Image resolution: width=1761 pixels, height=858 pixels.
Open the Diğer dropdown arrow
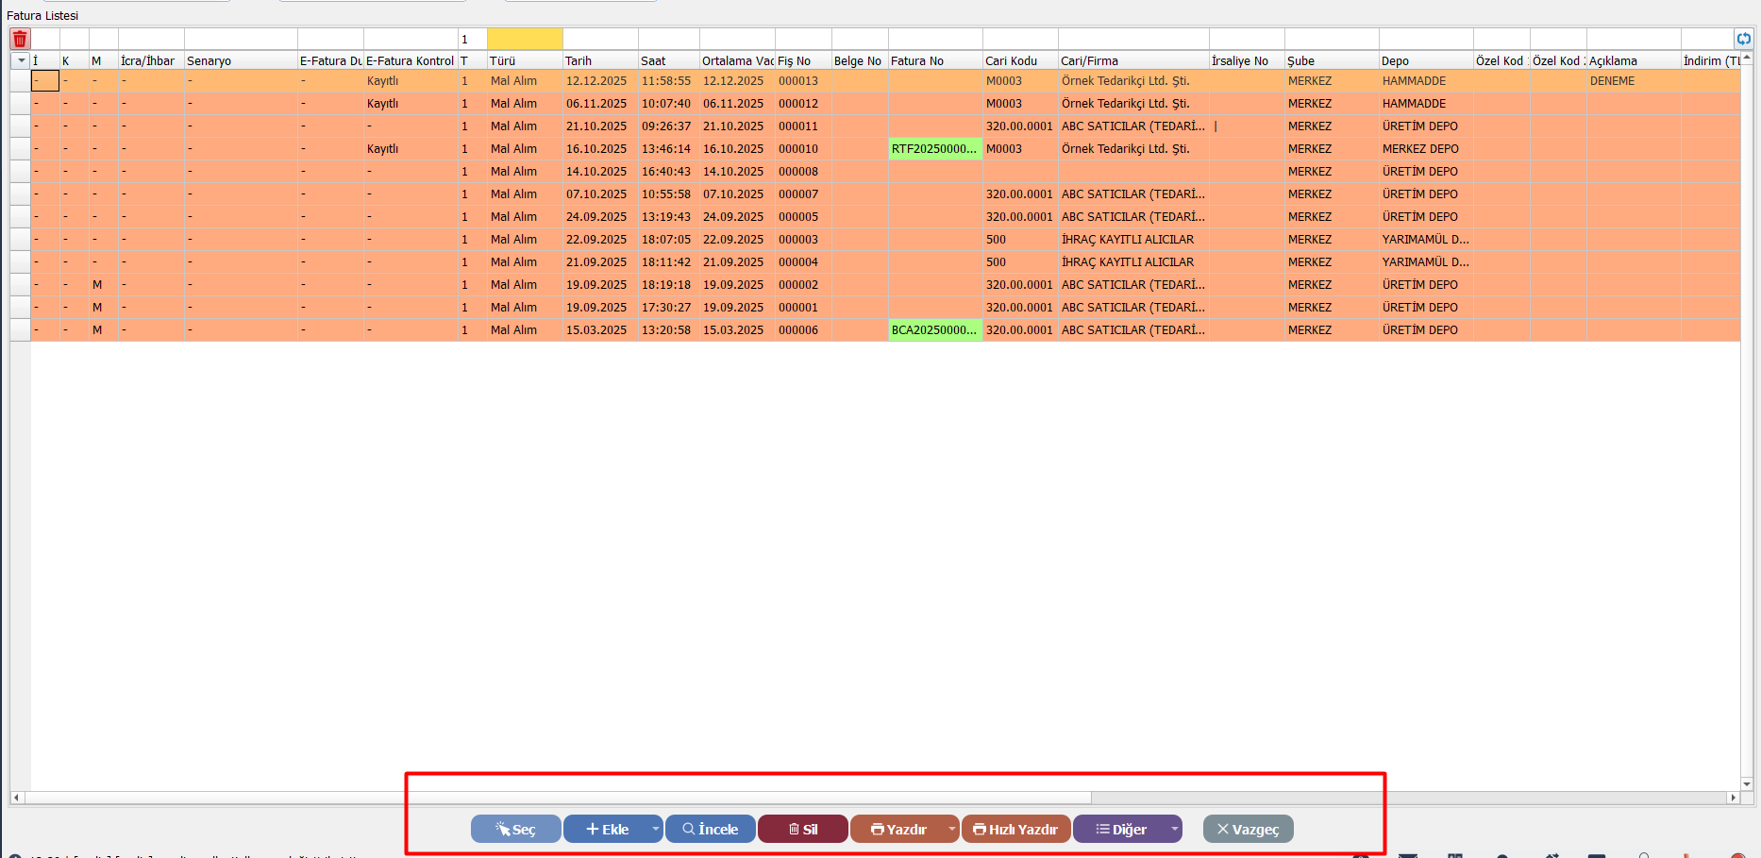1174,829
